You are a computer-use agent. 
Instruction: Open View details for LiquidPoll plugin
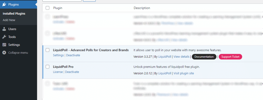(182, 57)
